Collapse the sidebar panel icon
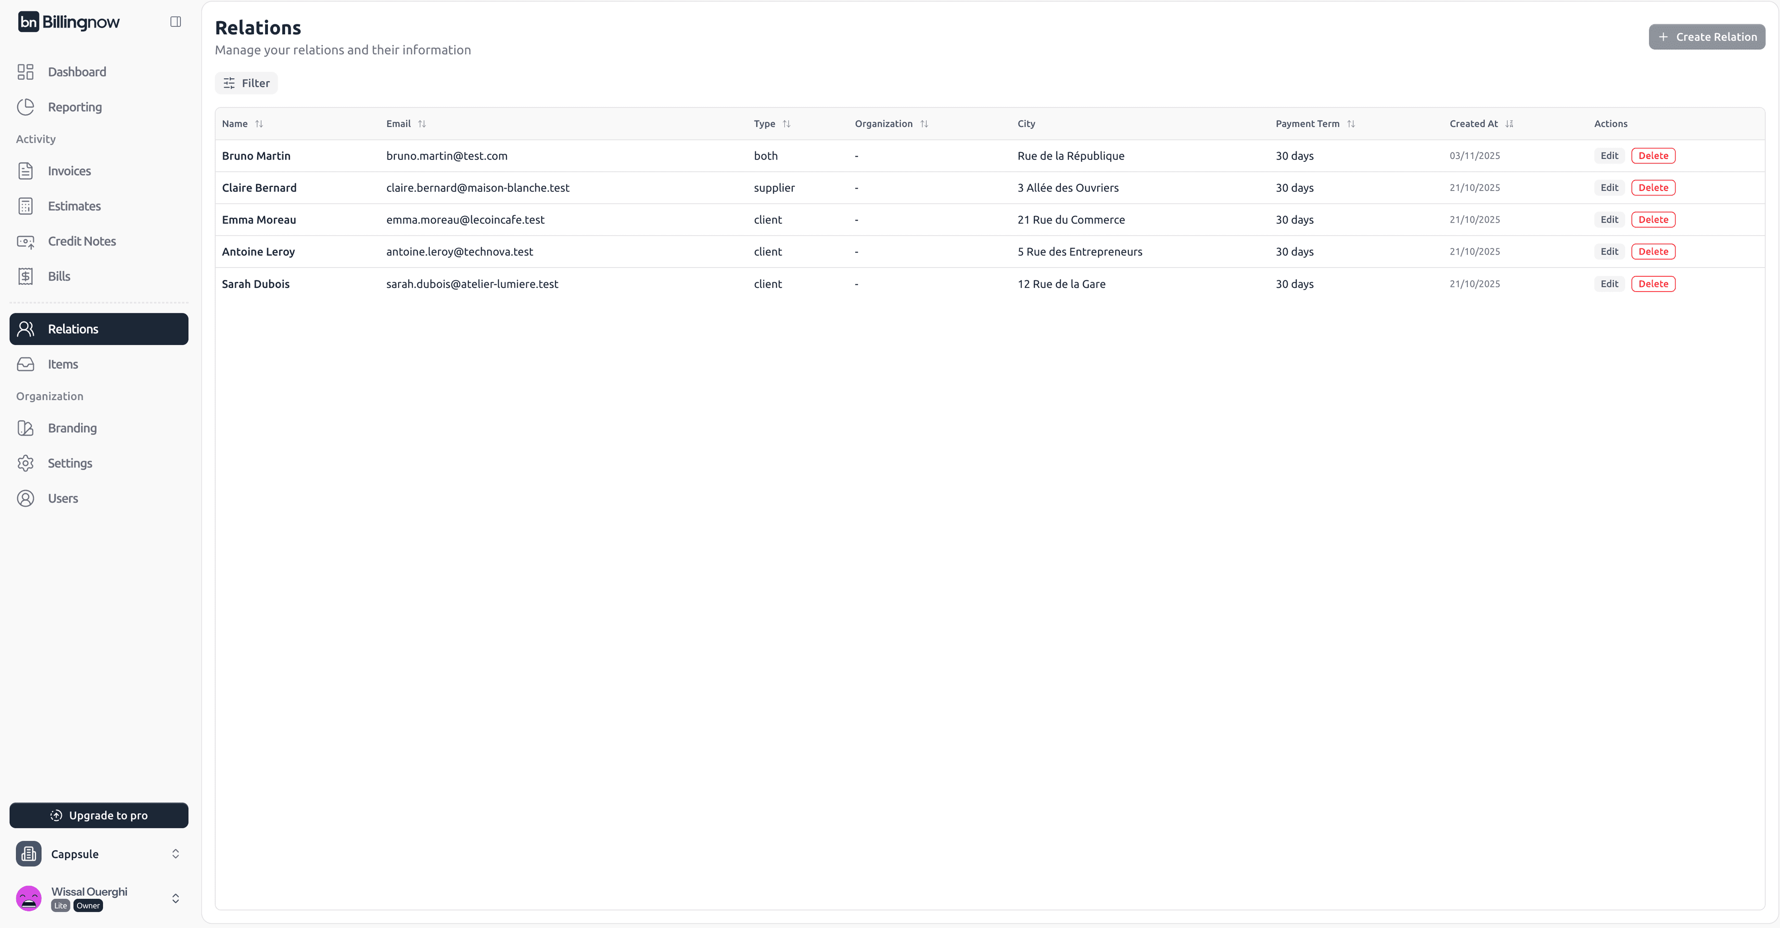 [x=176, y=21]
